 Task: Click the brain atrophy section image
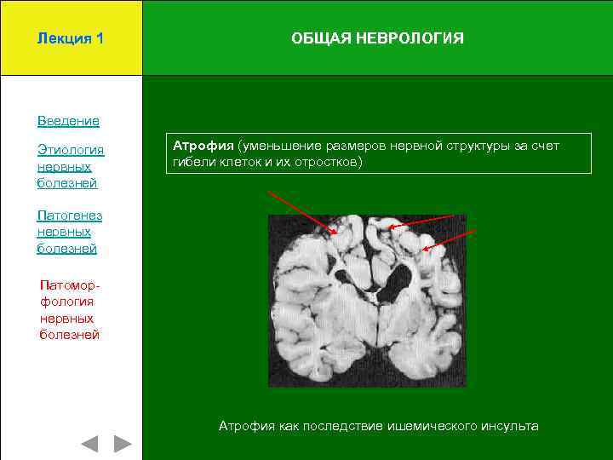368,301
